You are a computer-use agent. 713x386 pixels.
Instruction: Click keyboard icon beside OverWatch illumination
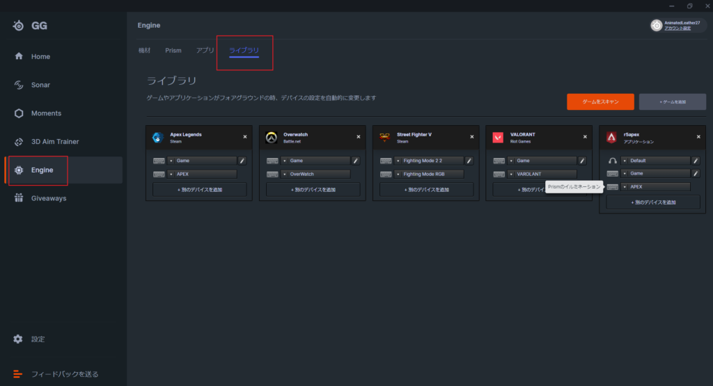pyautogui.click(x=272, y=175)
